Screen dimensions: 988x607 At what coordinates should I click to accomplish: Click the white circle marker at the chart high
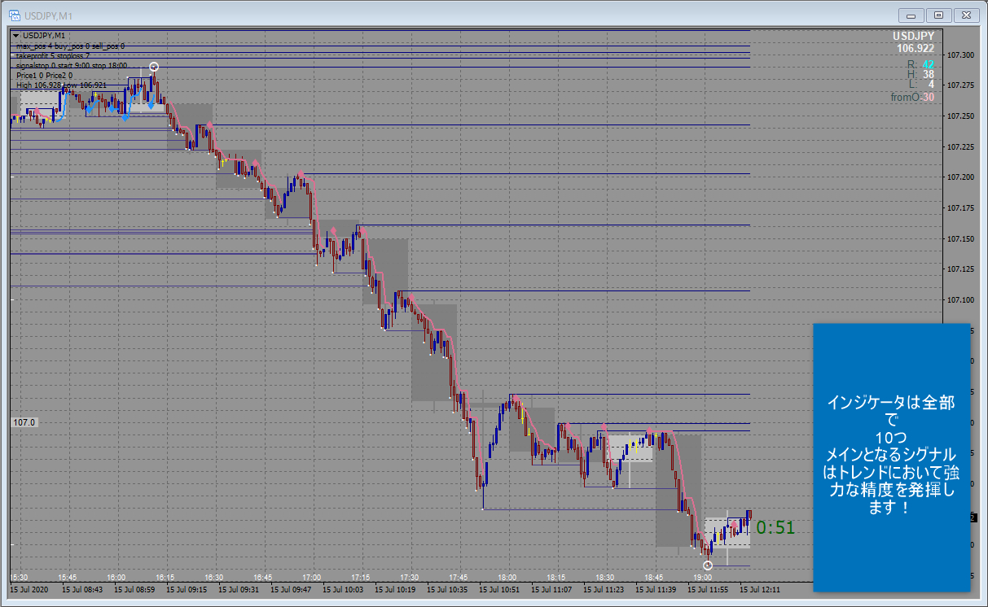click(154, 67)
